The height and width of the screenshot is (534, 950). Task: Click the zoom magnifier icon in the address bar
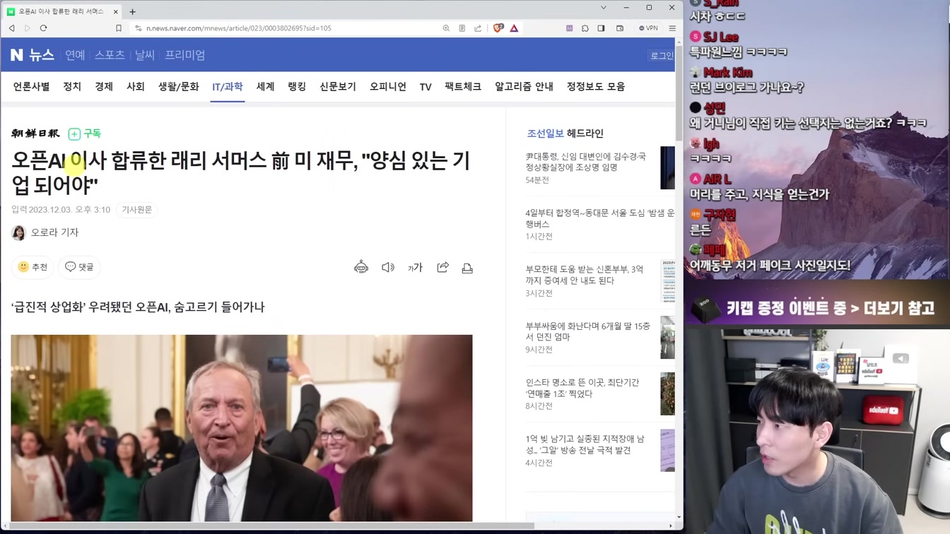446,28
